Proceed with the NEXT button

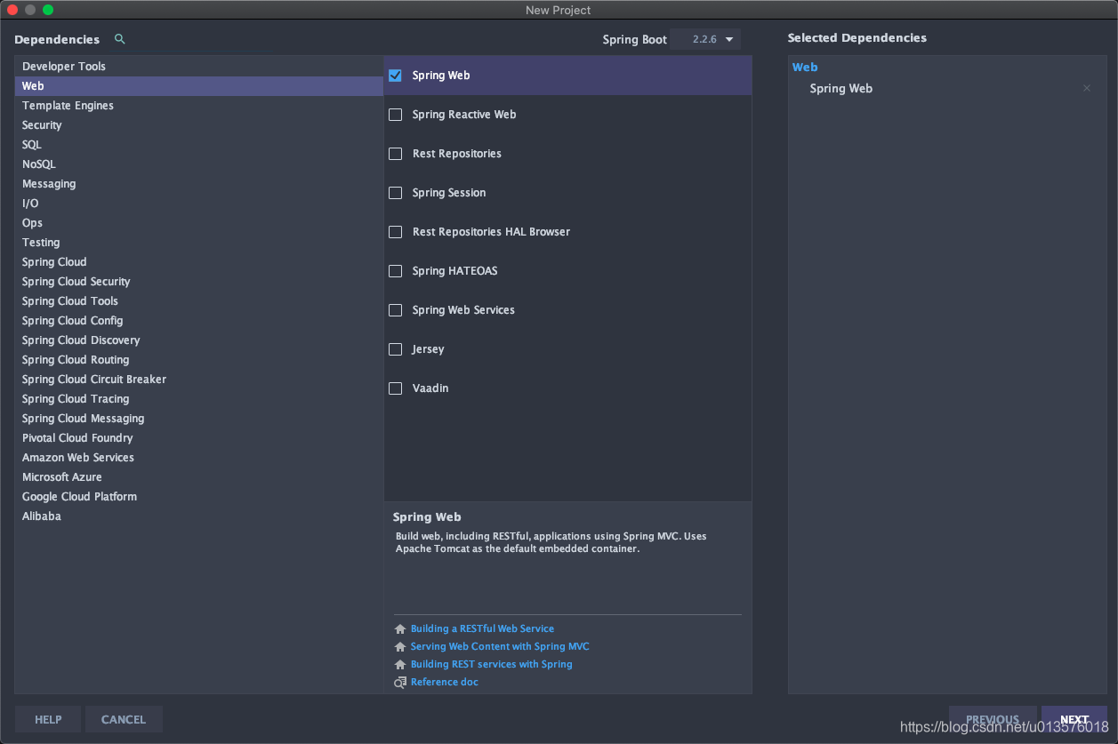pyautogui.click(x=1074, y=719)
